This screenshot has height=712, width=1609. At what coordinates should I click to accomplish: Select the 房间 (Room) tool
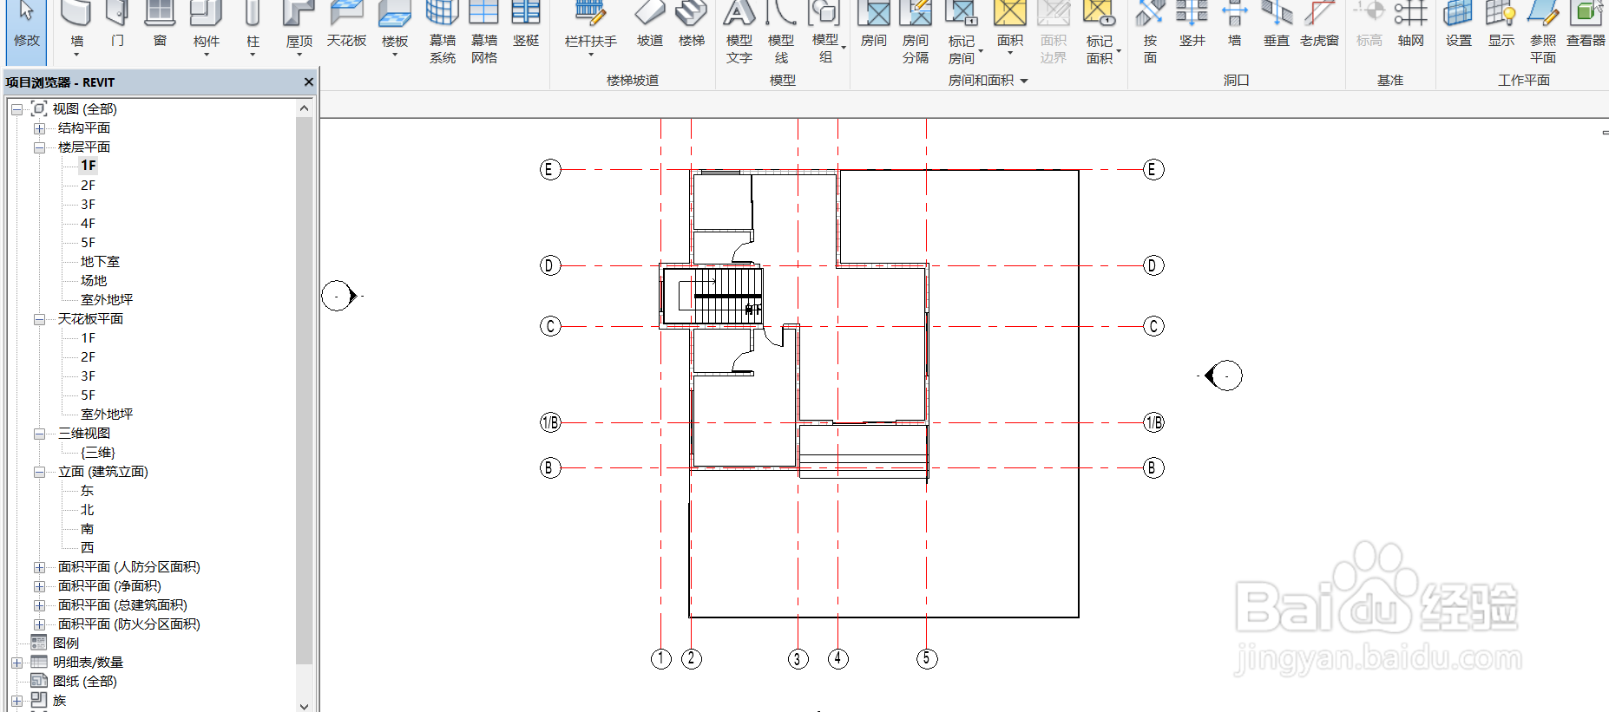[874, 26]
